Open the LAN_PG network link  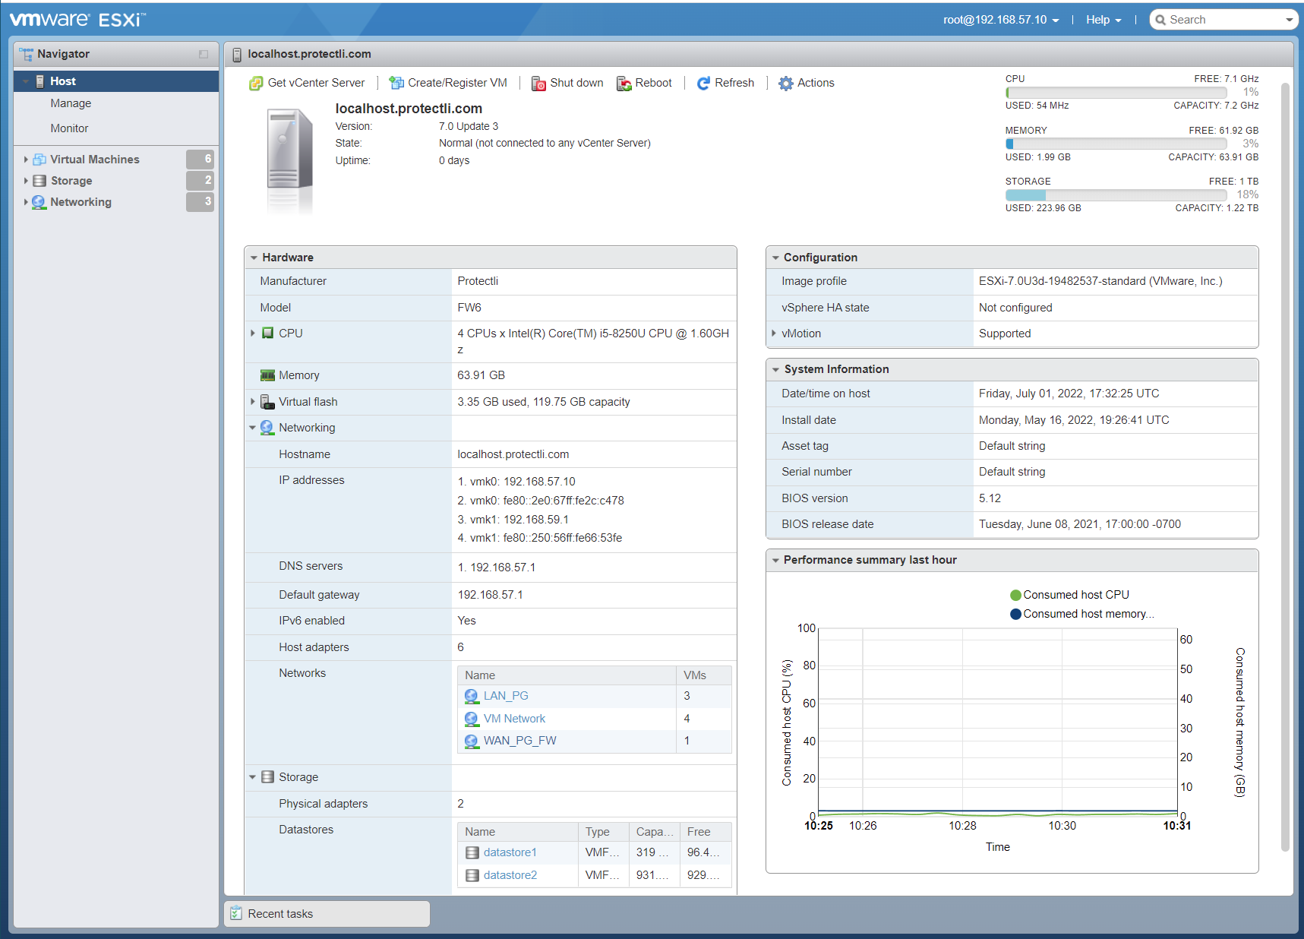pos(506,696)
